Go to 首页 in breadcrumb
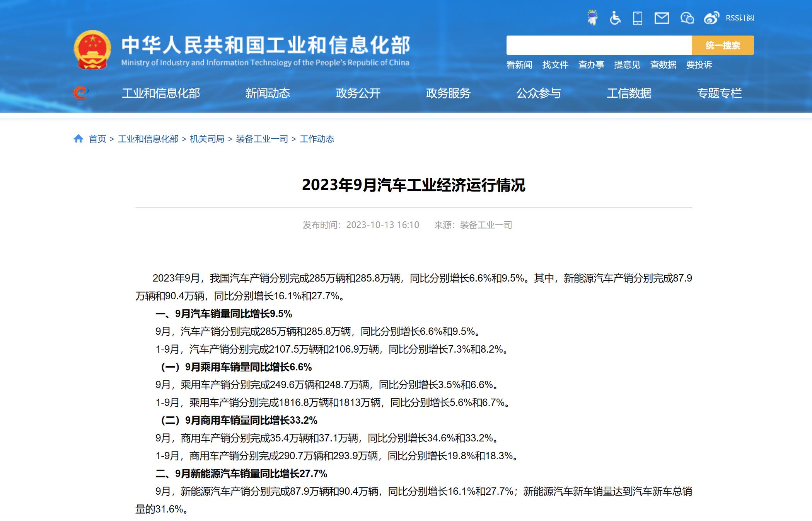The height and width of the screenshot is (521, 812). (97, 139)
